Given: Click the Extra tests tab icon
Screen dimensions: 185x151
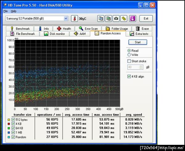Looking at the screenshot, I should tap(132, 34).
